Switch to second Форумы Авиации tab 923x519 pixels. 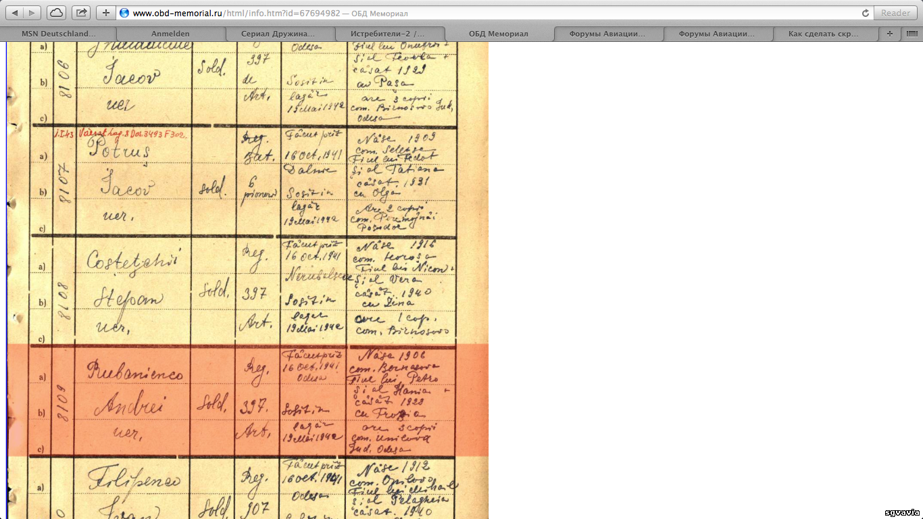coord(718,34)
